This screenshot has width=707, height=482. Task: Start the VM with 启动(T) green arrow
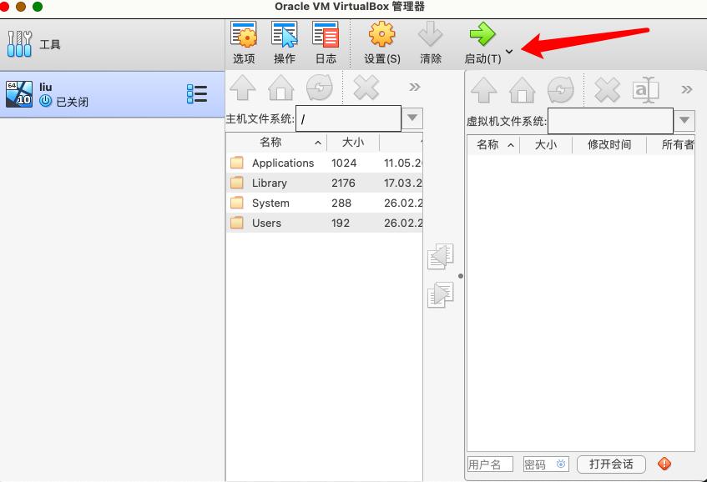(x=482, y=34)
